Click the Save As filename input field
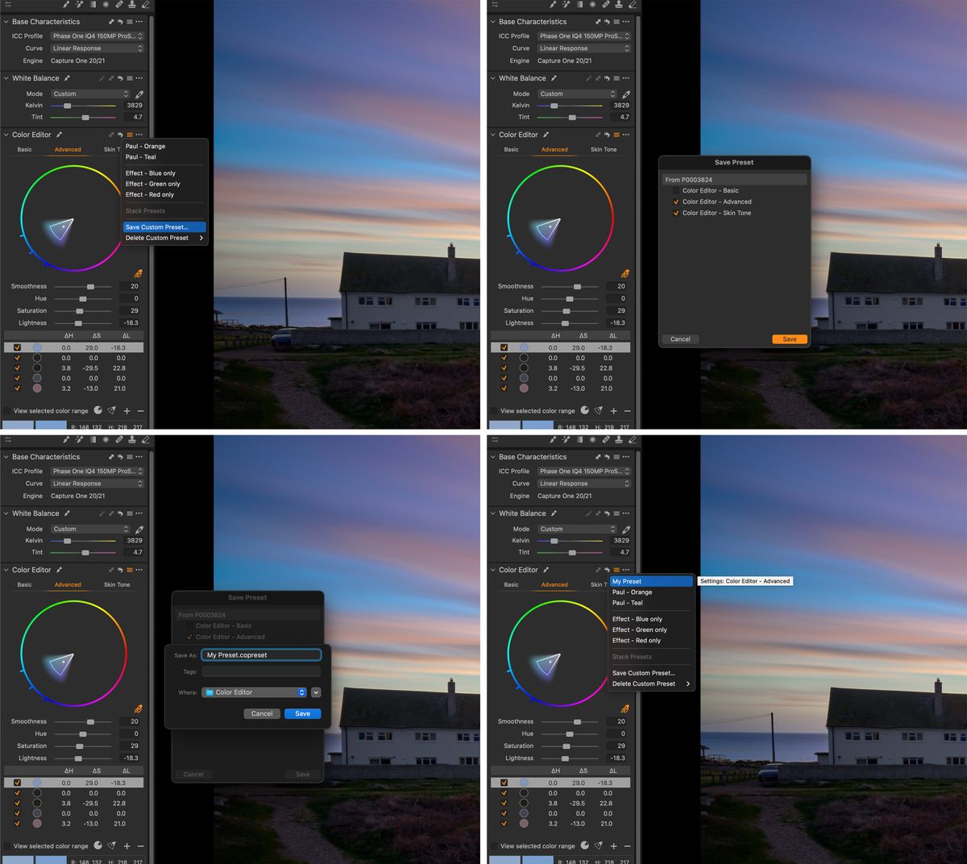Viewport: 967px width, 864px height. pos(260,655)
